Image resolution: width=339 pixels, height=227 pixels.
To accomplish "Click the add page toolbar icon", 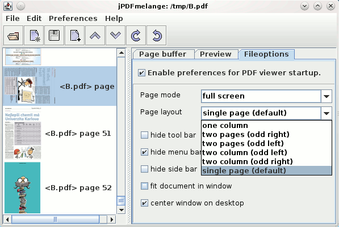I will coord(74,36).
